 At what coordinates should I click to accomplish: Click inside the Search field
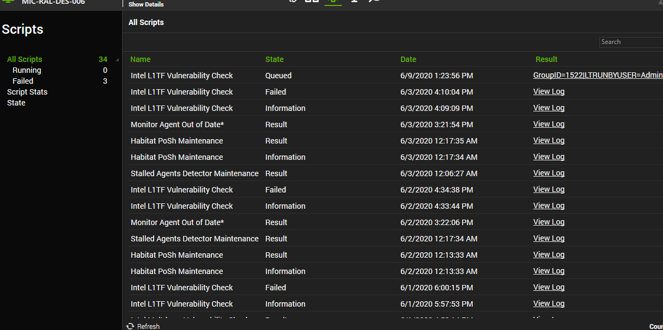coord(630,42)
